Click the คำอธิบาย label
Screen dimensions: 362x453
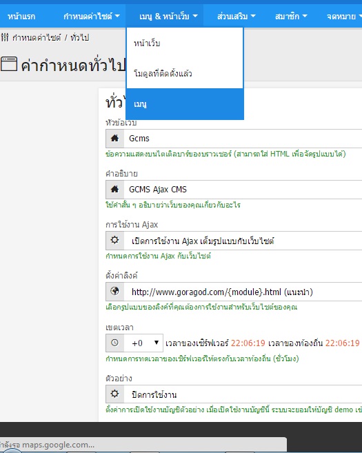pyautogui.click(x=121, y=174)
